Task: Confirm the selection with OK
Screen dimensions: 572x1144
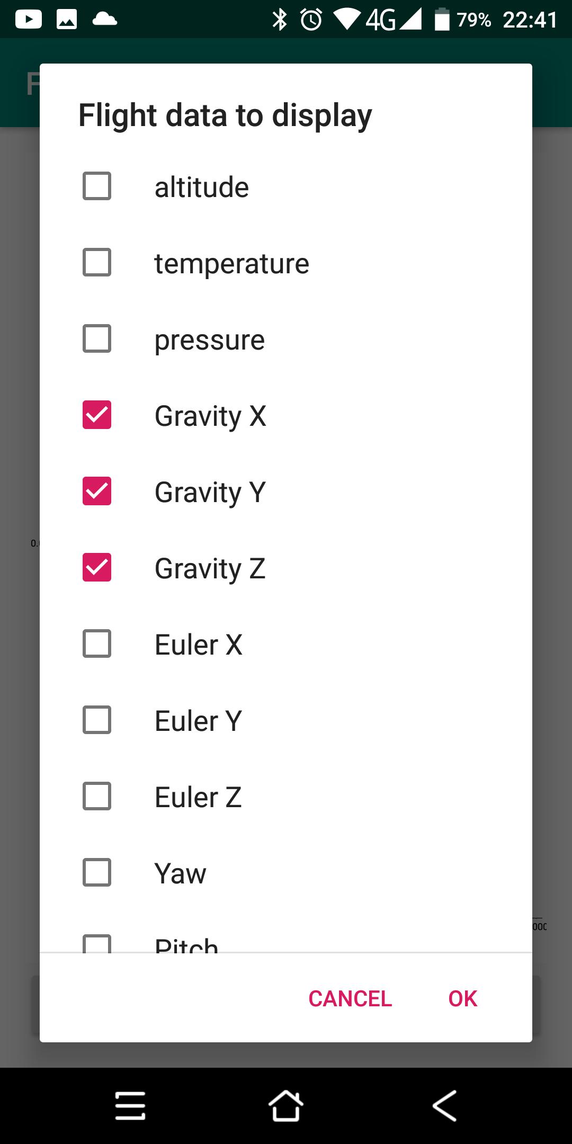Action: (463, 999)
